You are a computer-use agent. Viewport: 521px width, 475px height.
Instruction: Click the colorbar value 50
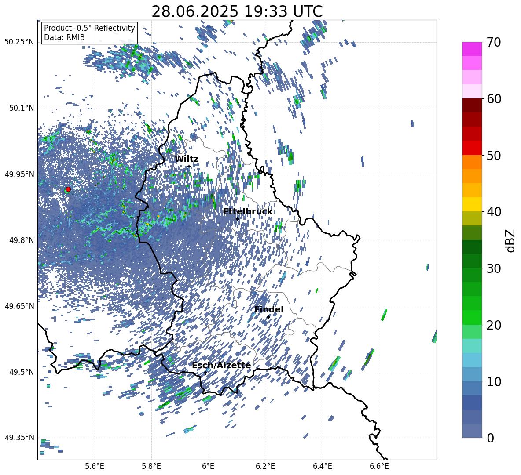[494, 155]
